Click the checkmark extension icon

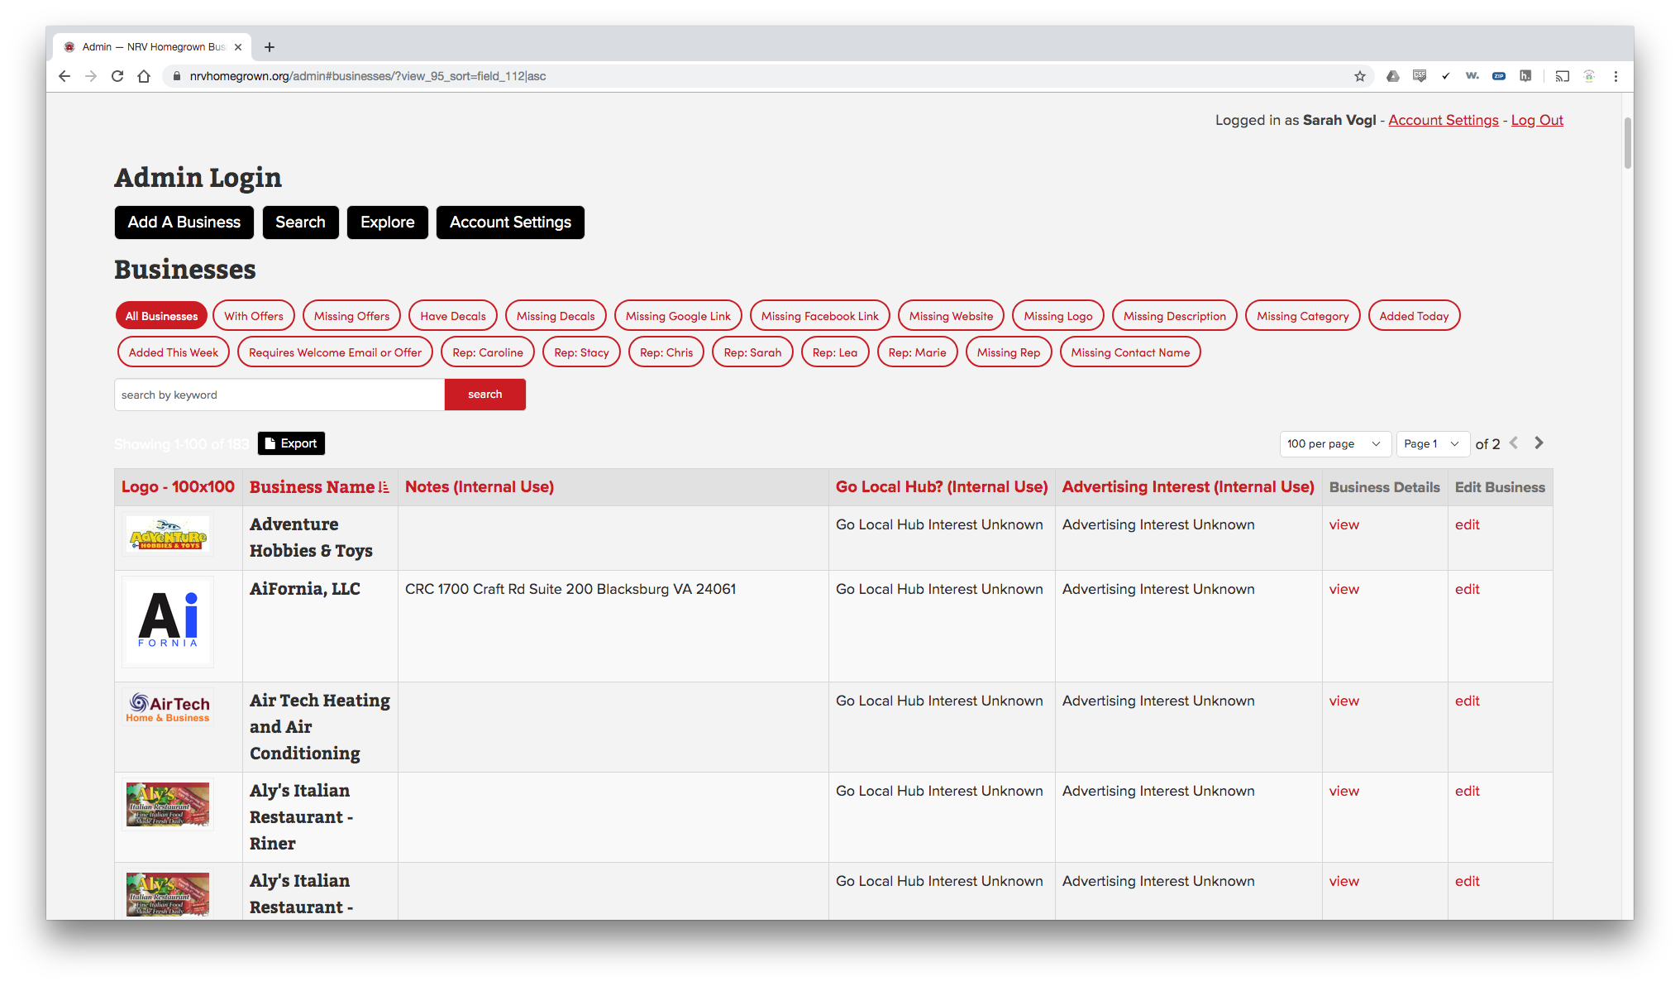tap(1446, 76)
